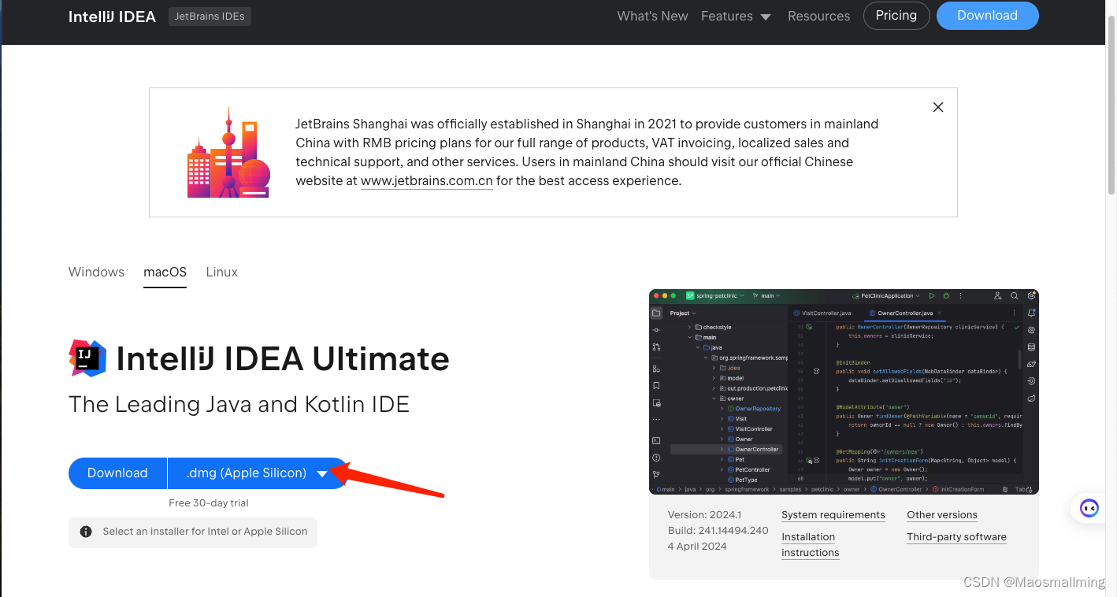The height and width of the screenshot is (597, 1117).
Task: Go to the Resources menu item
Action: click(818, 16)
